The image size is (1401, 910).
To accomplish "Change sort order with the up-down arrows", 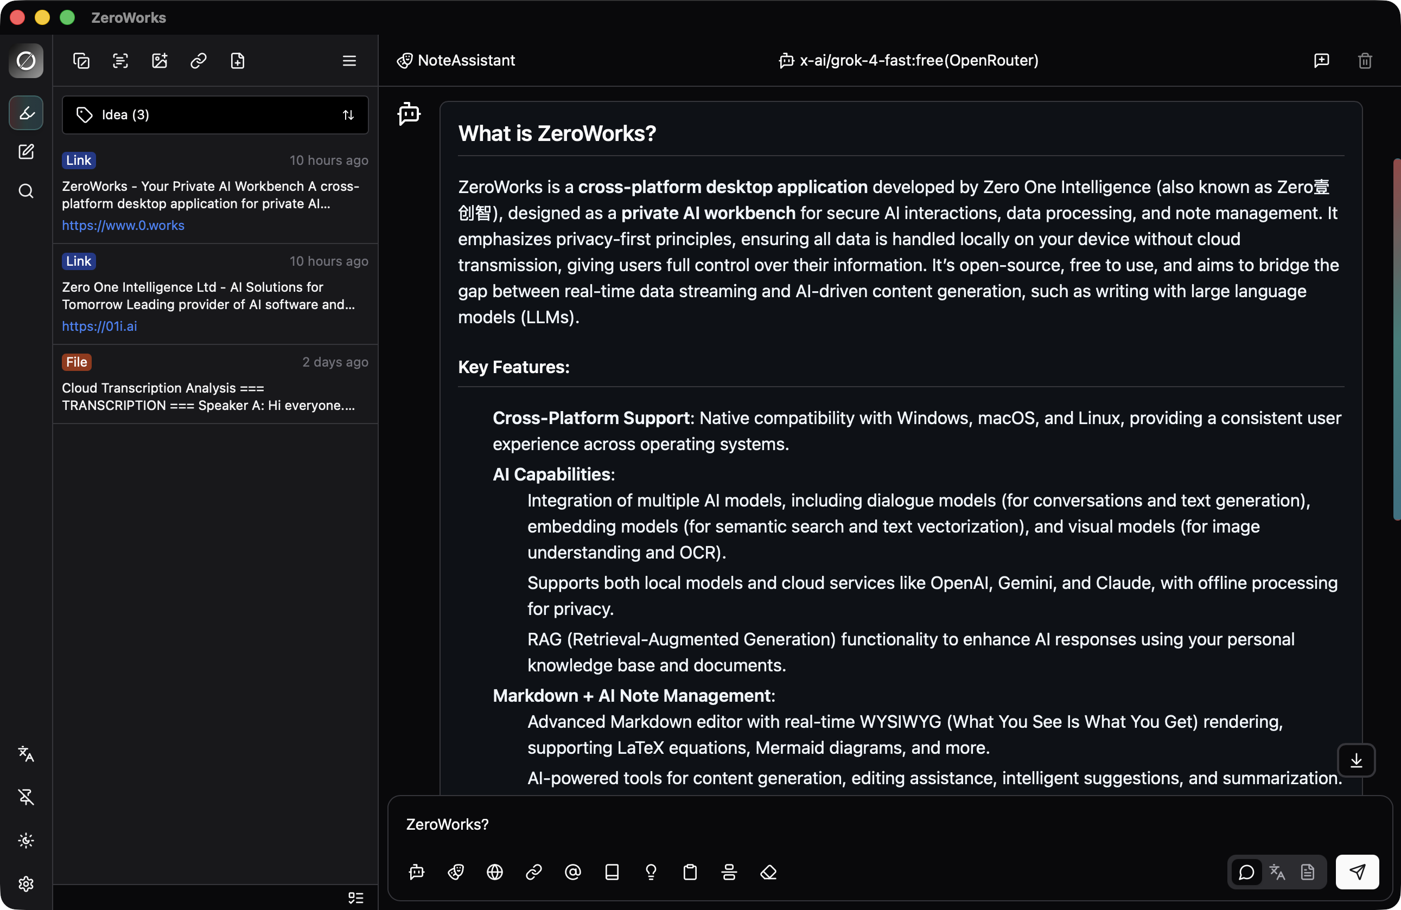I will point(348,115).
